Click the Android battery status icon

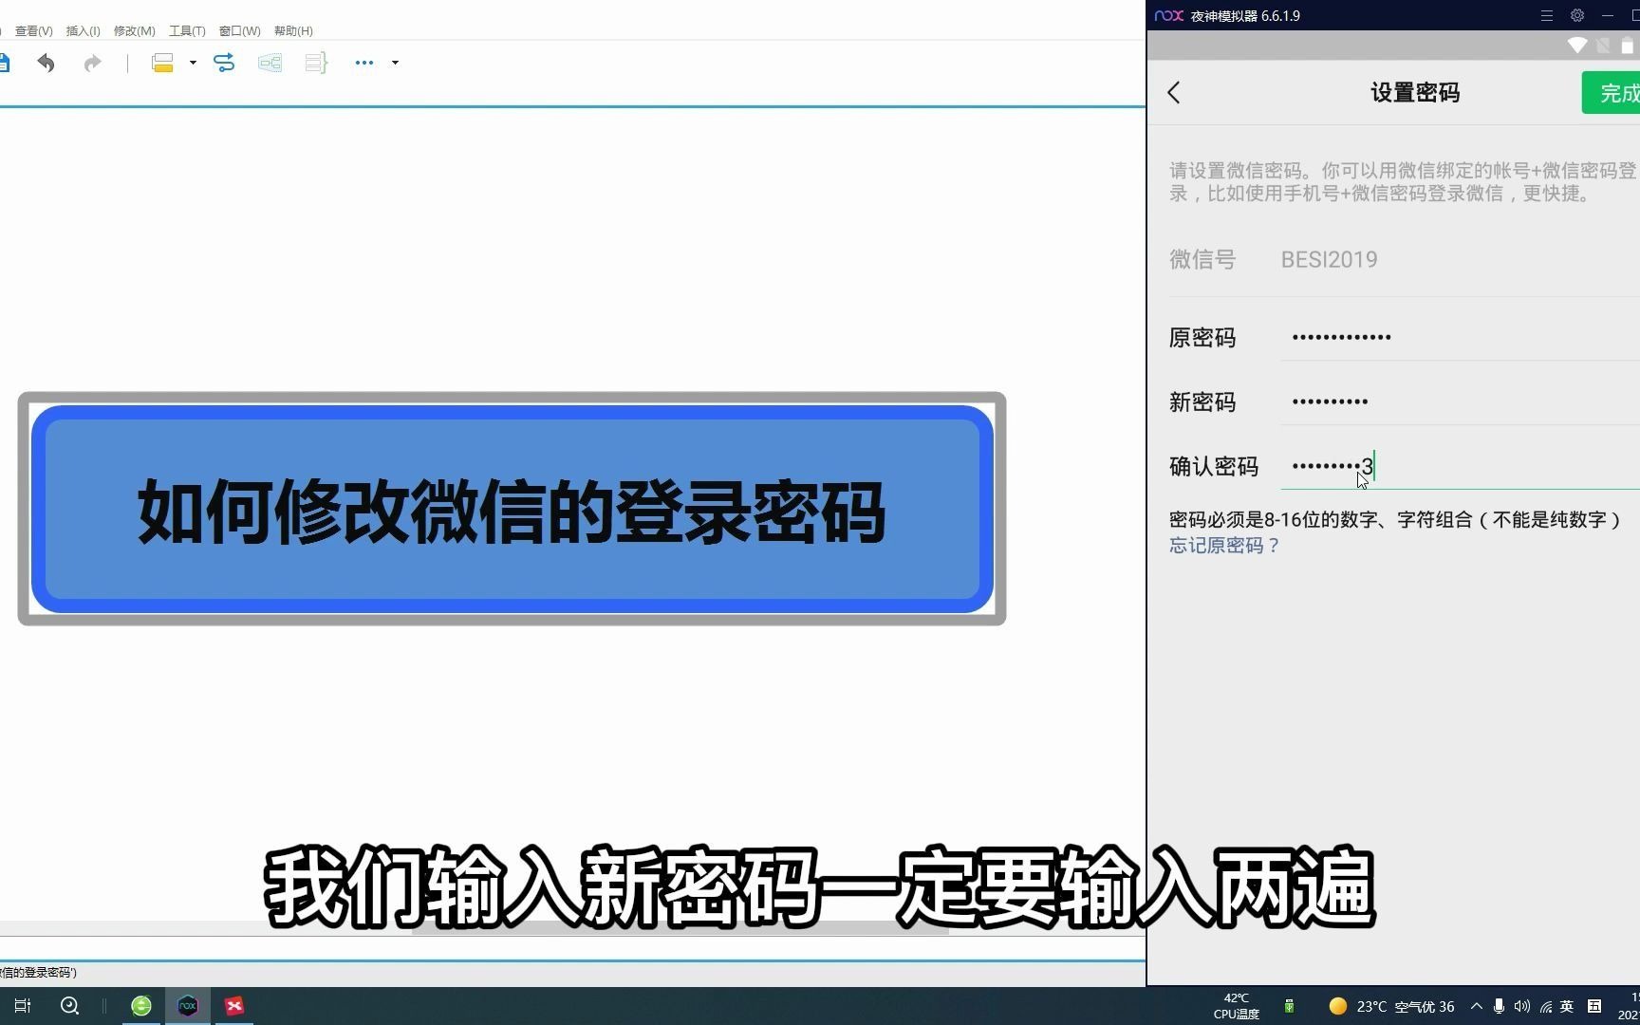tap(1628, 46)
